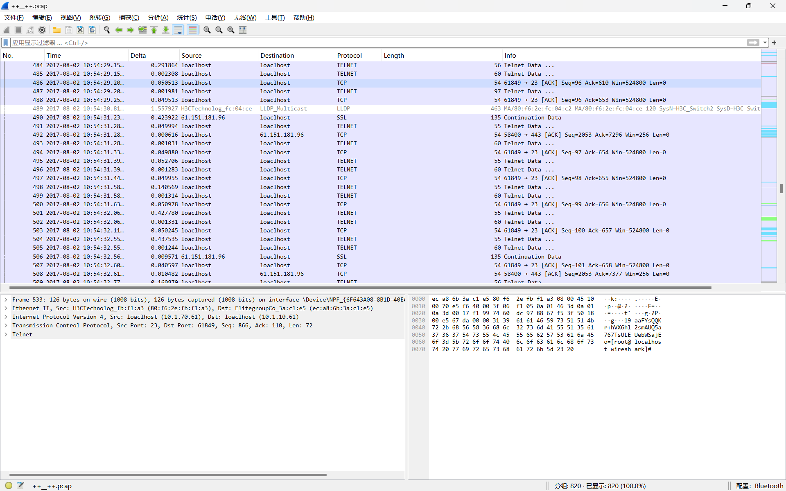Toggle packet colorization rules button
Image resolution: width=786 pixels, height=491 pixels.
pyautogui.click(x=192, y=30)
